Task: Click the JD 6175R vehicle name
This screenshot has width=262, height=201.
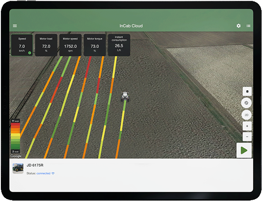Action: pyautogui.click(x=35, y=165)
